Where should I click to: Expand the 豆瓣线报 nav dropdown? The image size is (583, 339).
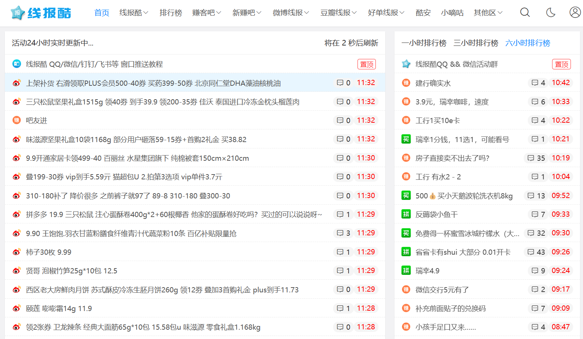point(338,13)
